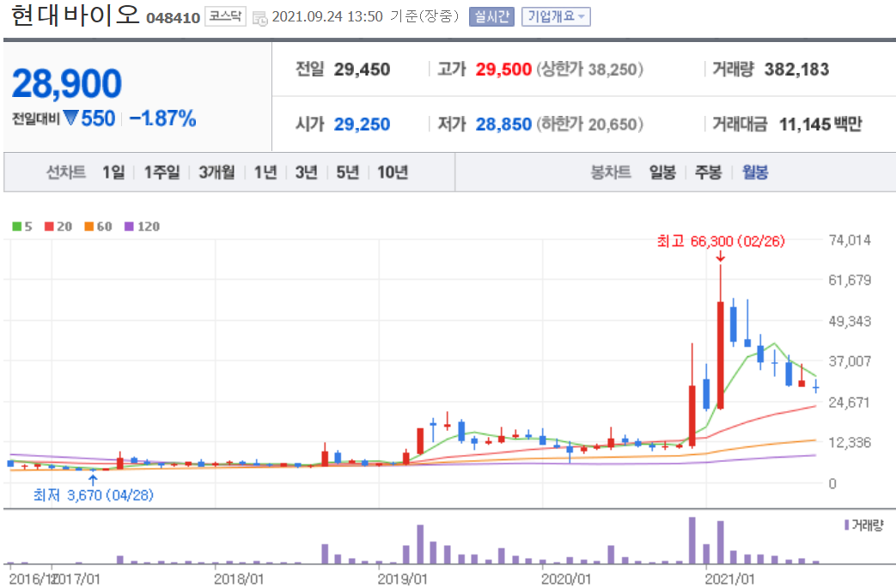Click the green 5-period moving average swatch
Image resolution: width=896 pixels, height=588 pixels.
coord(17,227)
